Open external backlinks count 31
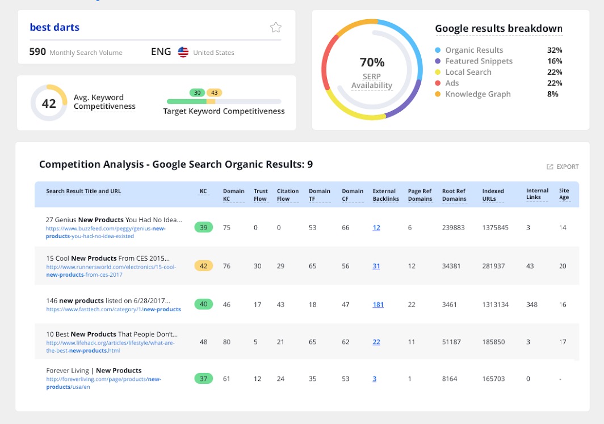Viewport: 604px width, 424px height. [376, 266]
